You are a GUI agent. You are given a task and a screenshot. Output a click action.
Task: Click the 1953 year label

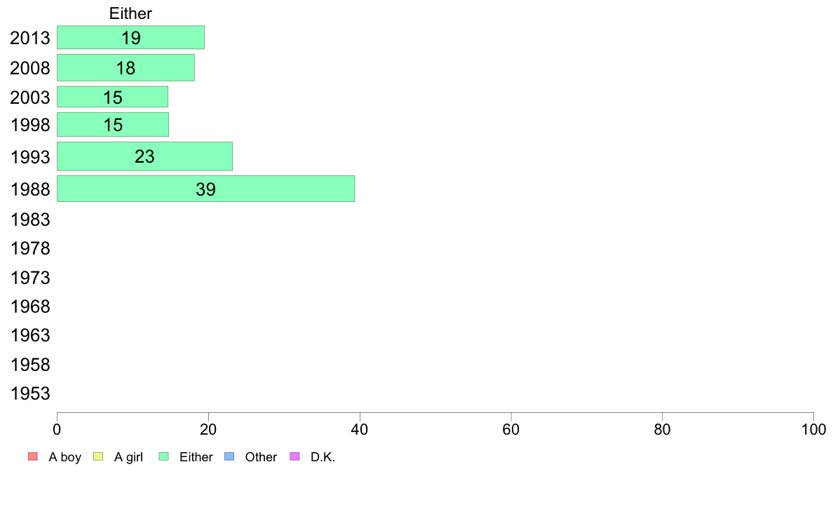pos(30,393)
